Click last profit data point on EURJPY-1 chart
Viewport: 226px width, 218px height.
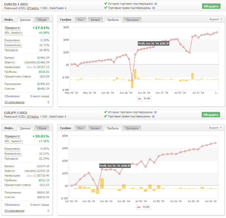[x=215, y=143]
